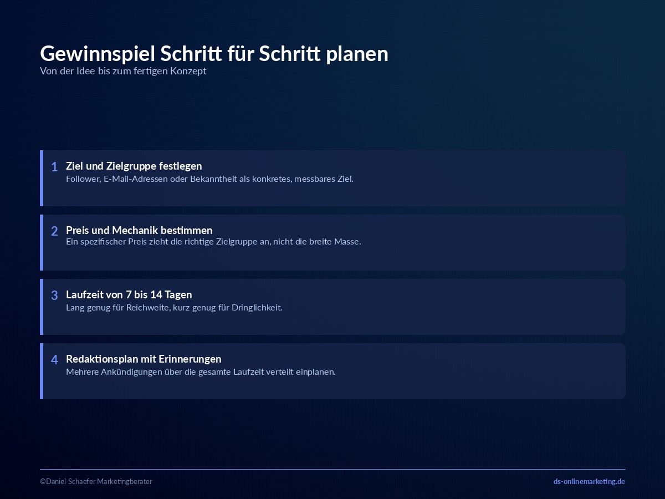Viewport: 665px width, 499px height.
Task: Click heading 'Laufzeit von 7 bis 14 Tagen'
Action: 129,294
